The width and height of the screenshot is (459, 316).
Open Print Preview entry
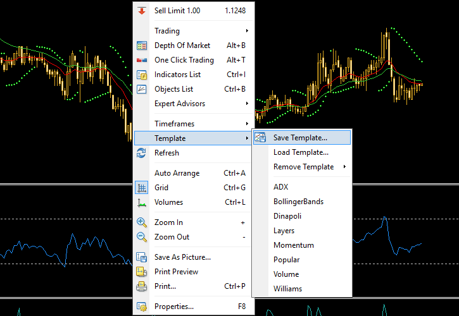(194, 272)
